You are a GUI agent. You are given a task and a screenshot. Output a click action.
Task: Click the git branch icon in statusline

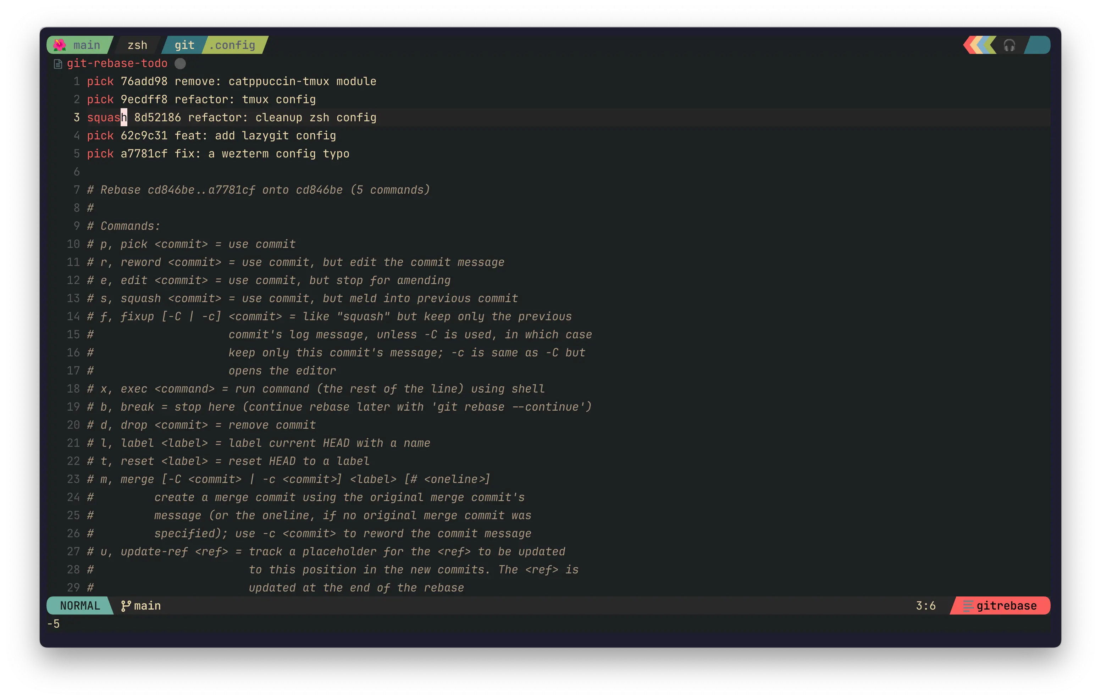pos(126,606)
